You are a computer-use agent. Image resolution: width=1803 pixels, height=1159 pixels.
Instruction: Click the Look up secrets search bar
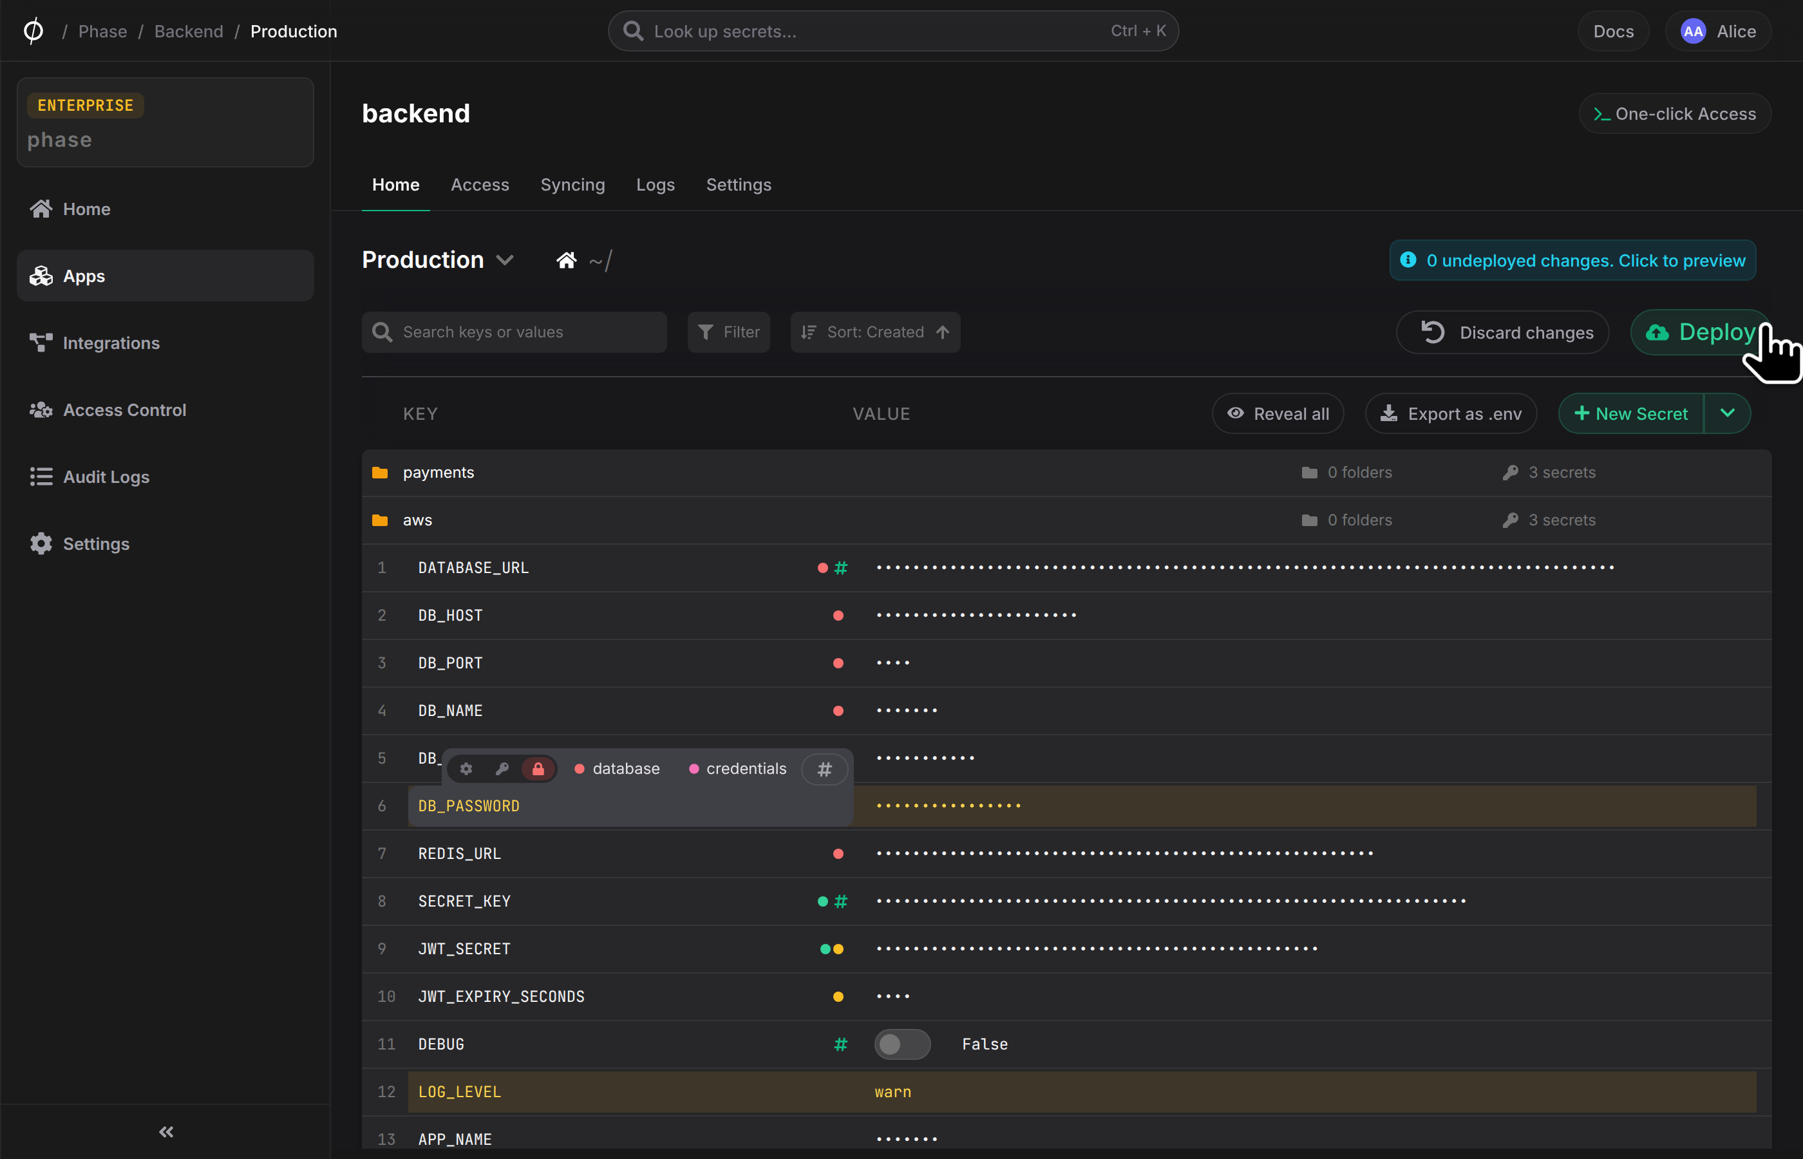tap(893, 31)
